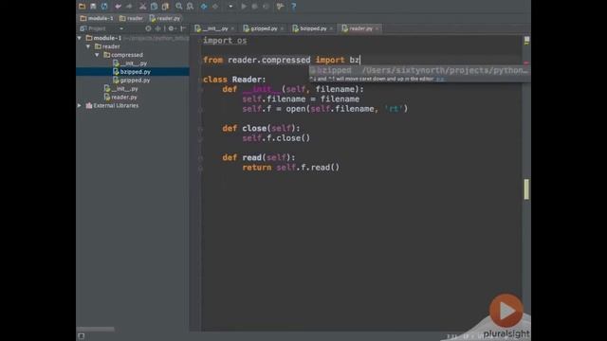Screen dimensions: 607x341
Task: Click the Redo arrow in the toolbar
Action: click(129, 7)
